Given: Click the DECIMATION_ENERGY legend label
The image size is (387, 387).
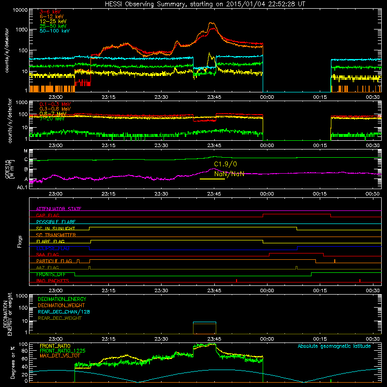Looking at the screenshot, I should (62, 299).
